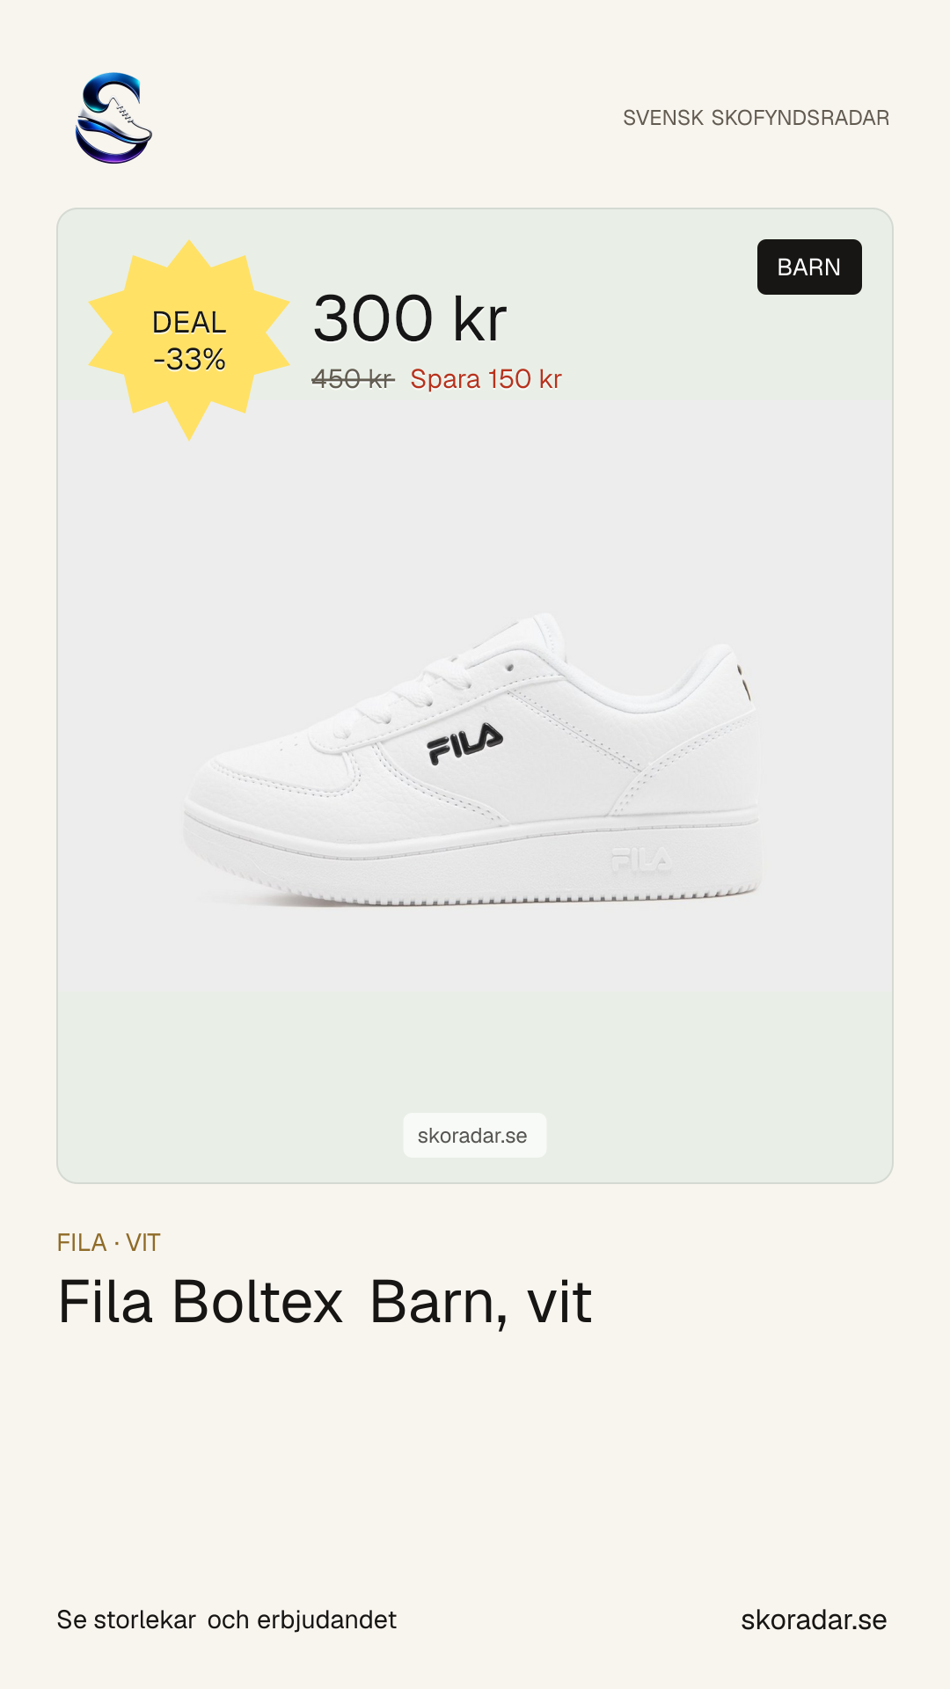Click the FILA · VIT brand label
The width and height of the screenshot is (950, 1689).
pos(108,1242)
